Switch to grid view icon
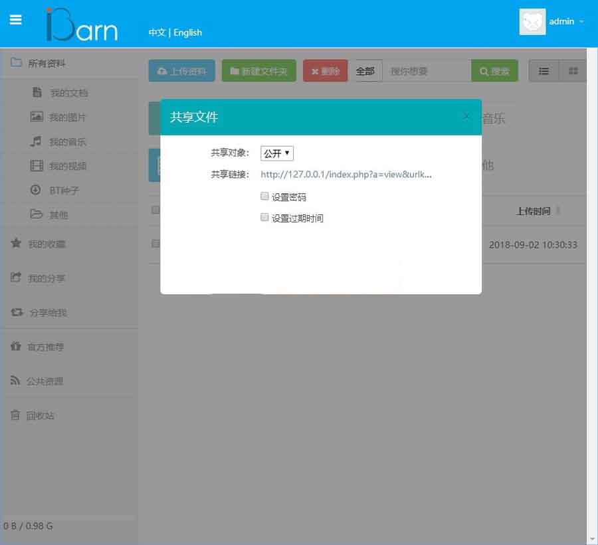The height and width of the screenshot is (545, 598). click(573, 71)
